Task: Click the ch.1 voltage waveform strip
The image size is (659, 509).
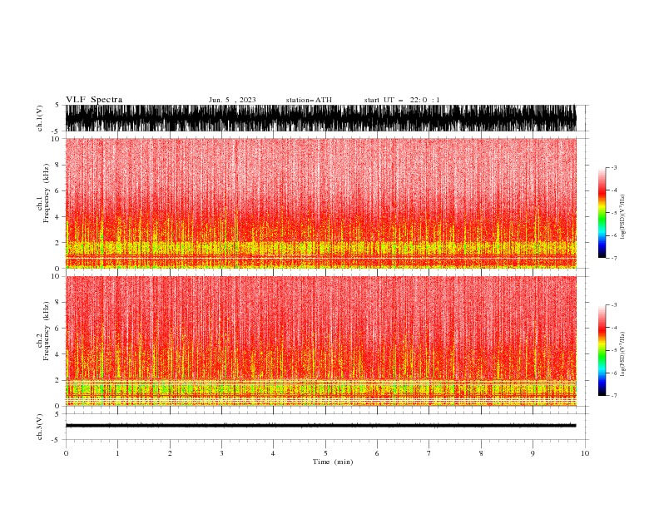Action: pos(320,118)
